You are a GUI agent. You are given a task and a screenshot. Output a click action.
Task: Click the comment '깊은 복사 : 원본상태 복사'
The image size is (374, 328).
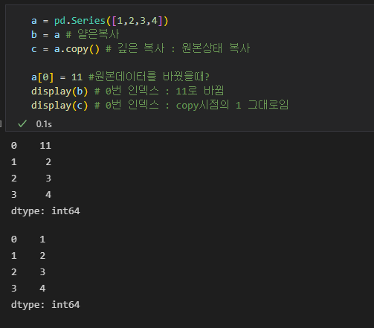184,48
